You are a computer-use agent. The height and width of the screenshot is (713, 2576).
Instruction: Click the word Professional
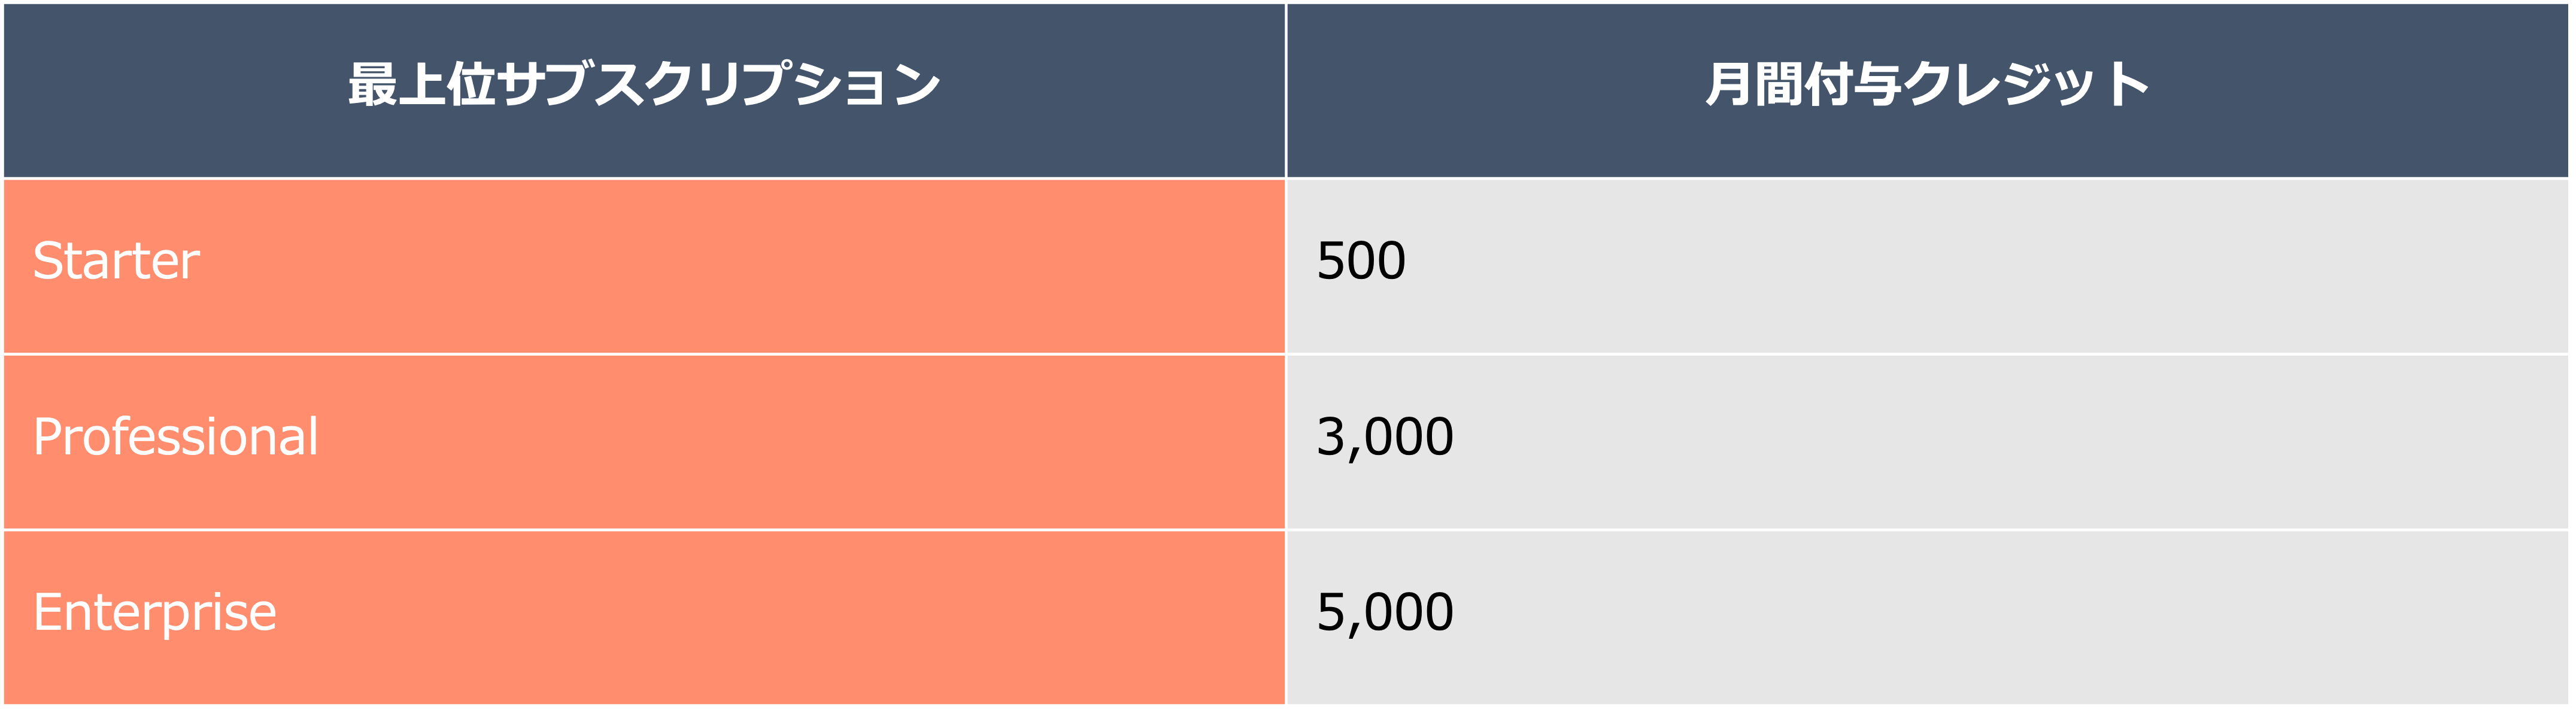tap(176, 437)
